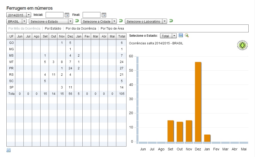Viewport: 255px width, 157px height.
Task: Export table using icon below the grid
Action: 9,150
